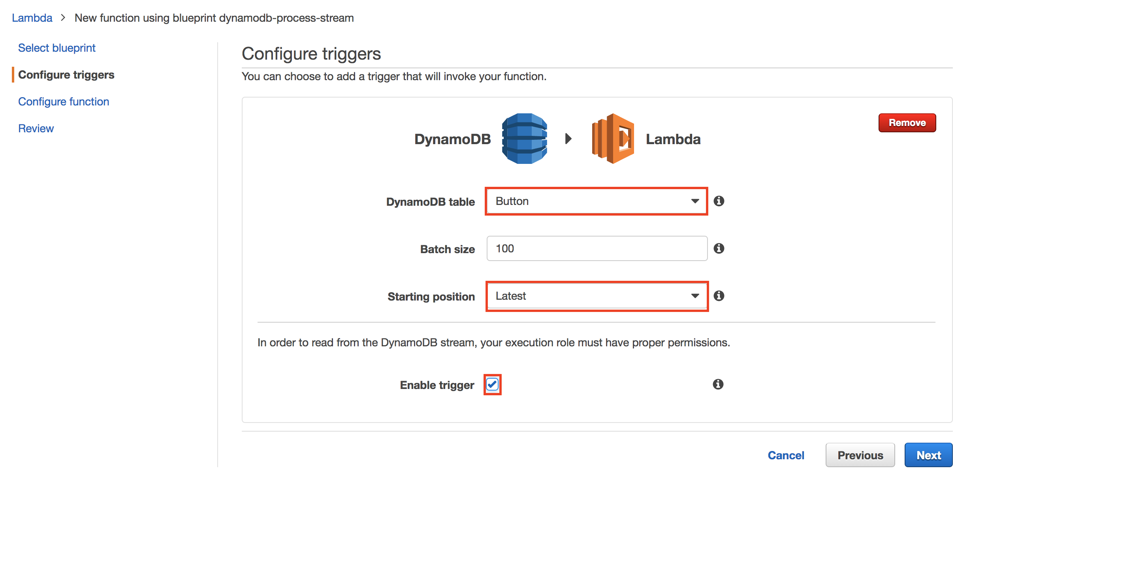Go to Configure function step

tap(64, 101)
